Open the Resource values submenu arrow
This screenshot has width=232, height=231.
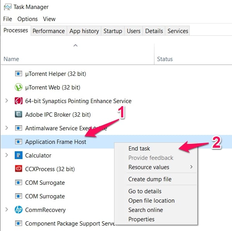(191, 167)
